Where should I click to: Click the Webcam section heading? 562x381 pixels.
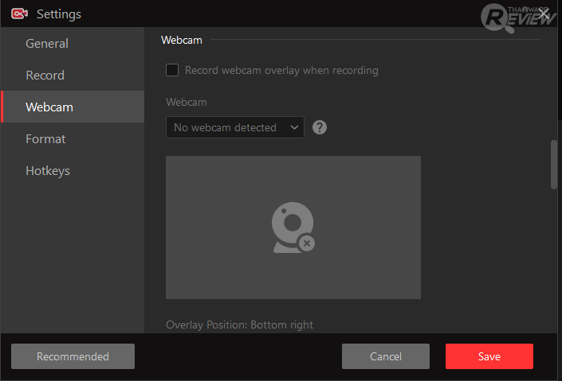click(182, 40)
